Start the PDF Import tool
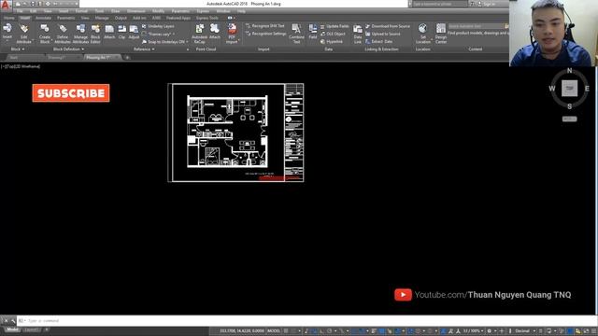The height and width of the screenshot is (336, 598). tap(232, 34)
